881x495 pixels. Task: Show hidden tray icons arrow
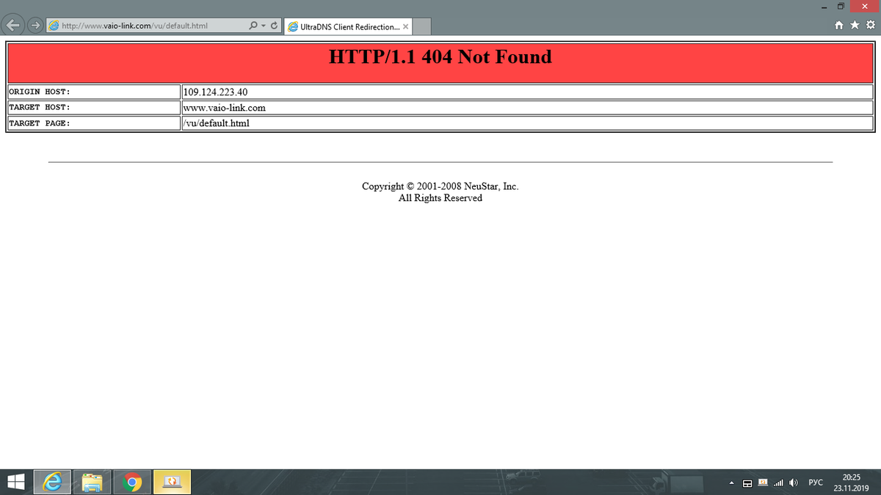click(732, 483)
